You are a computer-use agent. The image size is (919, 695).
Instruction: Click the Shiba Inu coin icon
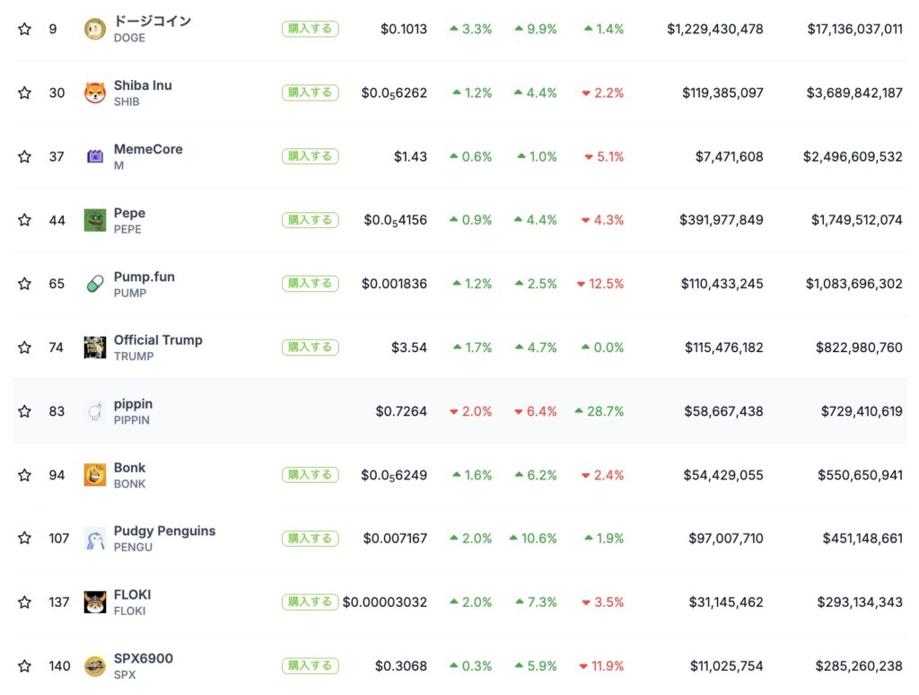[94, 92]
